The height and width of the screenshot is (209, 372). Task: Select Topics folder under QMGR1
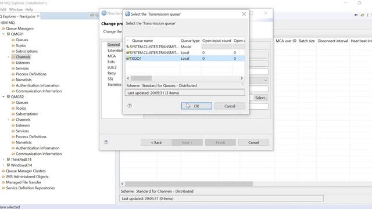tap(21, 45)
